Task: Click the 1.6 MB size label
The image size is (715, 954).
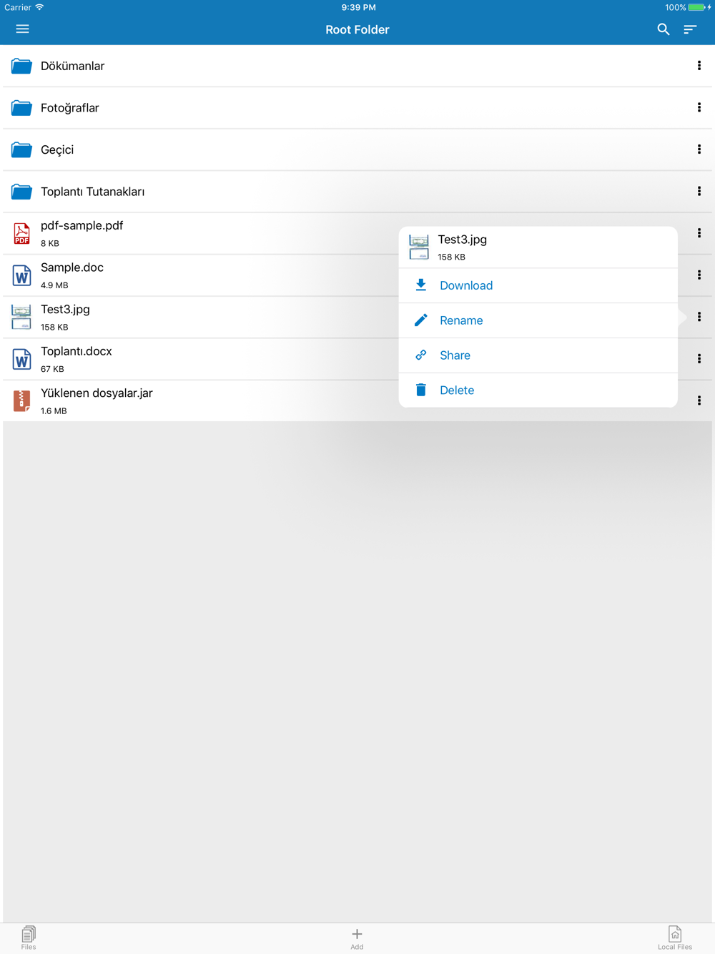Action: [x=54, y=411]
